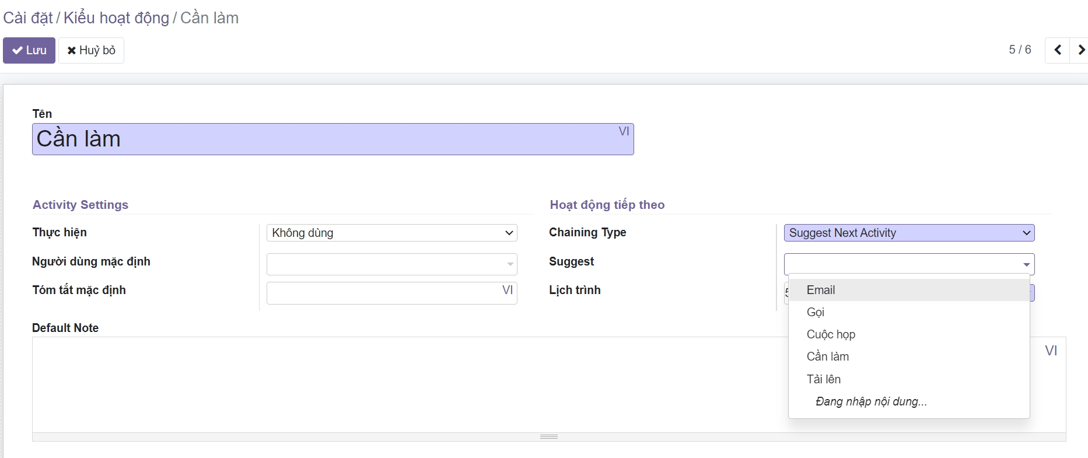
Task: Click the Suggest field dropdown arrow
Action: 1026,264
